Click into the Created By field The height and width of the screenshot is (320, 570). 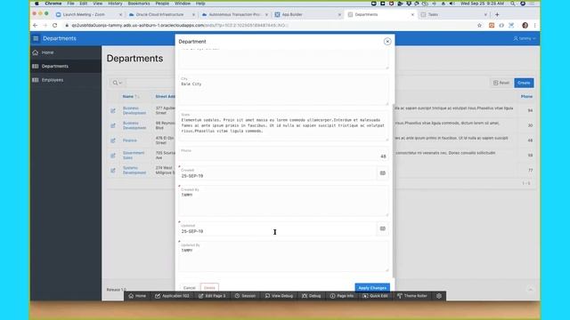[283, 202]
